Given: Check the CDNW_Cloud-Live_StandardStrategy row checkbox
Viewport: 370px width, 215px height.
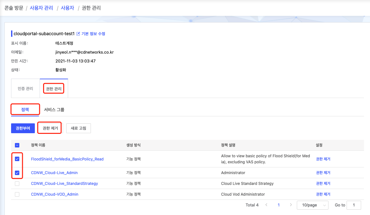Looking at the screenshot, I should (x=17, y=184).
